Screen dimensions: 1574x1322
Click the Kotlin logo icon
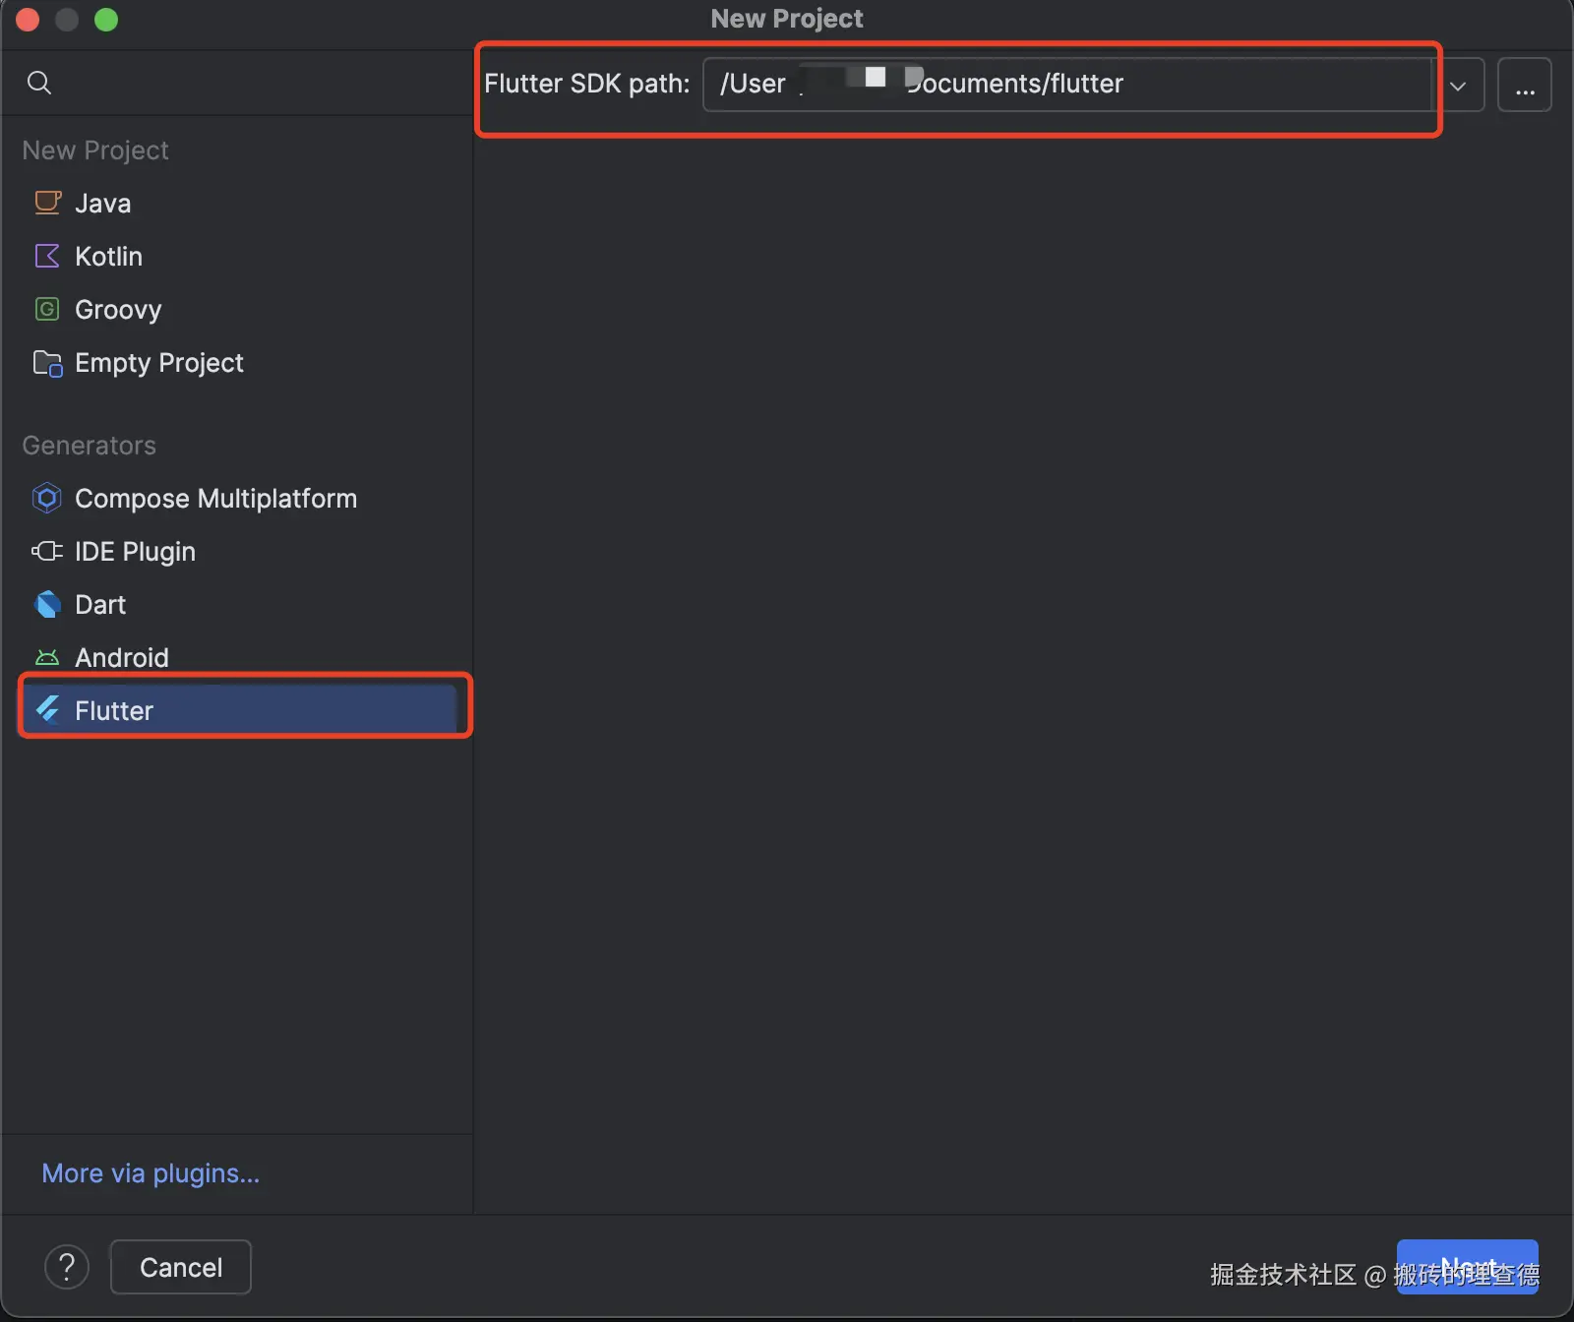coord(47,256)
